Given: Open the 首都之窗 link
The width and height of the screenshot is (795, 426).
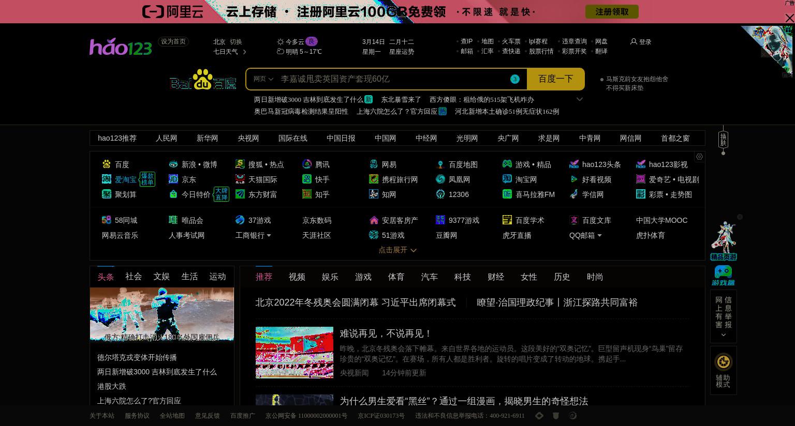Looking at the screenshot, I should 675,138.
